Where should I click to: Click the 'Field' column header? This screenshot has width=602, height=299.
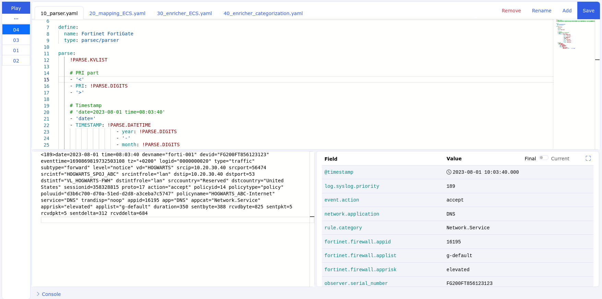coord(331,159)
